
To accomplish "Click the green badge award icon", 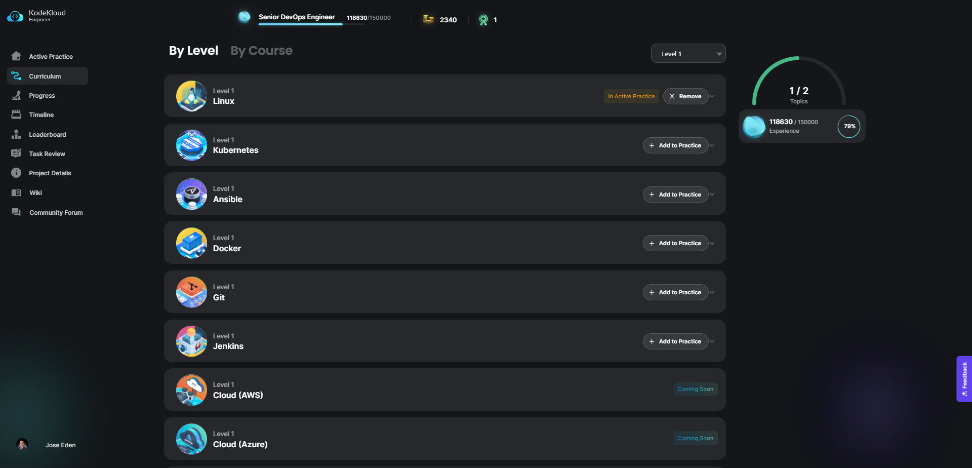I will click(x=483, y=20).
